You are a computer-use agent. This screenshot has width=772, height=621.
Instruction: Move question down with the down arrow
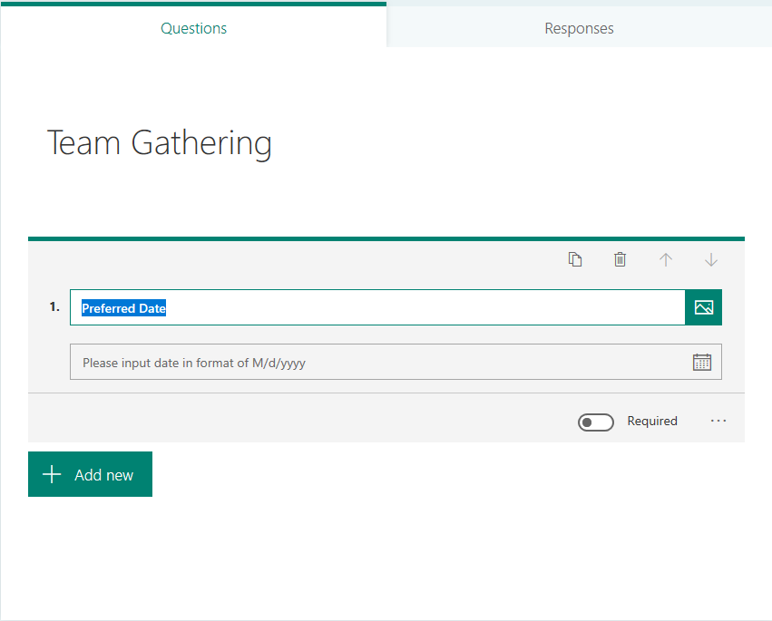[x=711, y=259]
